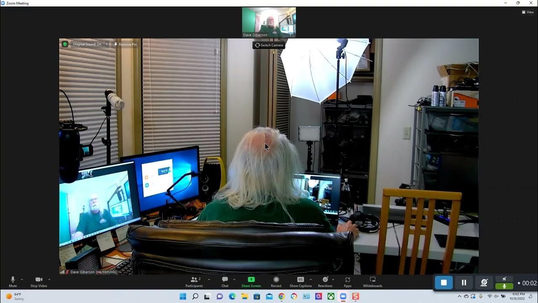Toggle Show Captions
This screenshot has width=538, height=303.
[301, 282]
